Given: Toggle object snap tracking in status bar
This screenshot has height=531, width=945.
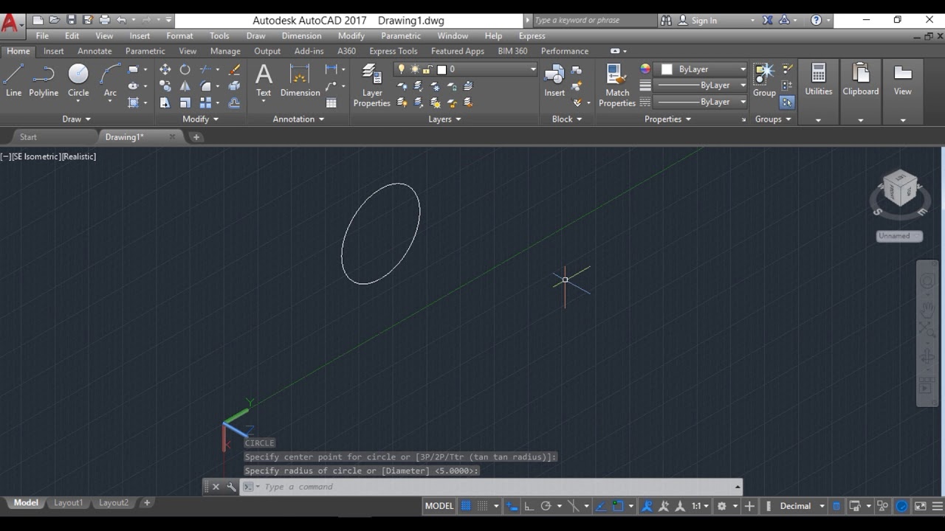Looking at the screenshot, I should 601,506.
